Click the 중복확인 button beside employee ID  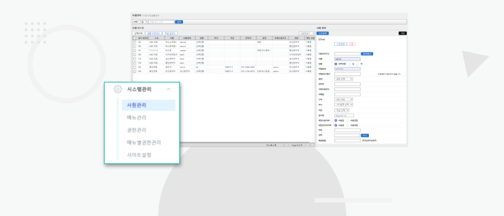click(367, 54)
